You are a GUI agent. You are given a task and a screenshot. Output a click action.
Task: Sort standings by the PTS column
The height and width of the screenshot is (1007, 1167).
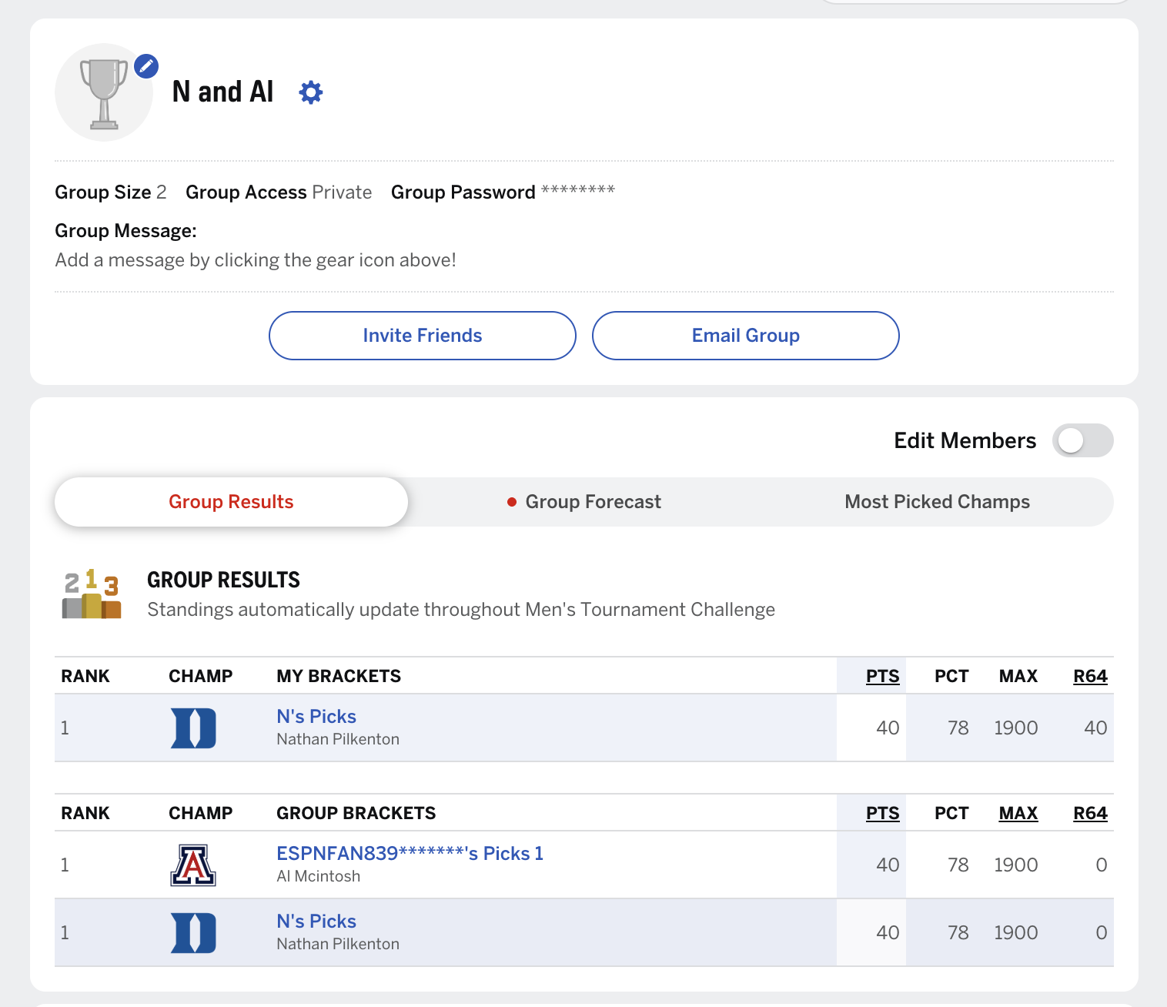(x=883, y=675)
